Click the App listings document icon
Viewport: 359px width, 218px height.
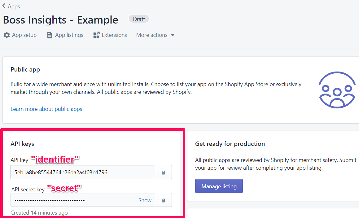click(50, 35)
